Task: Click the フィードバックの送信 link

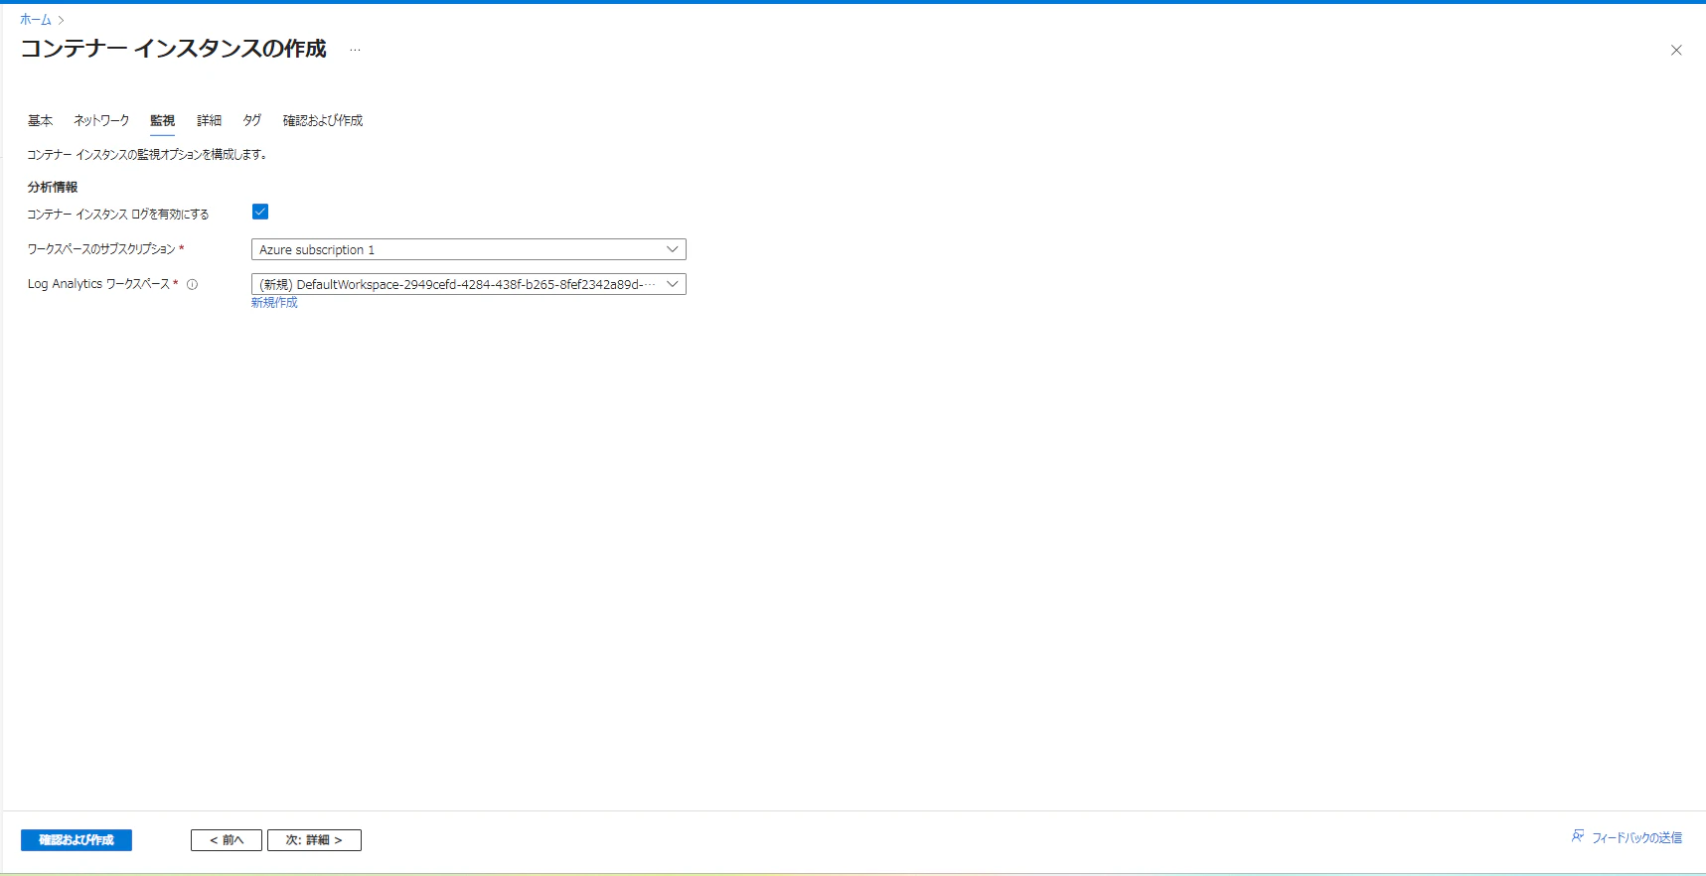Action: point(1636,838)
